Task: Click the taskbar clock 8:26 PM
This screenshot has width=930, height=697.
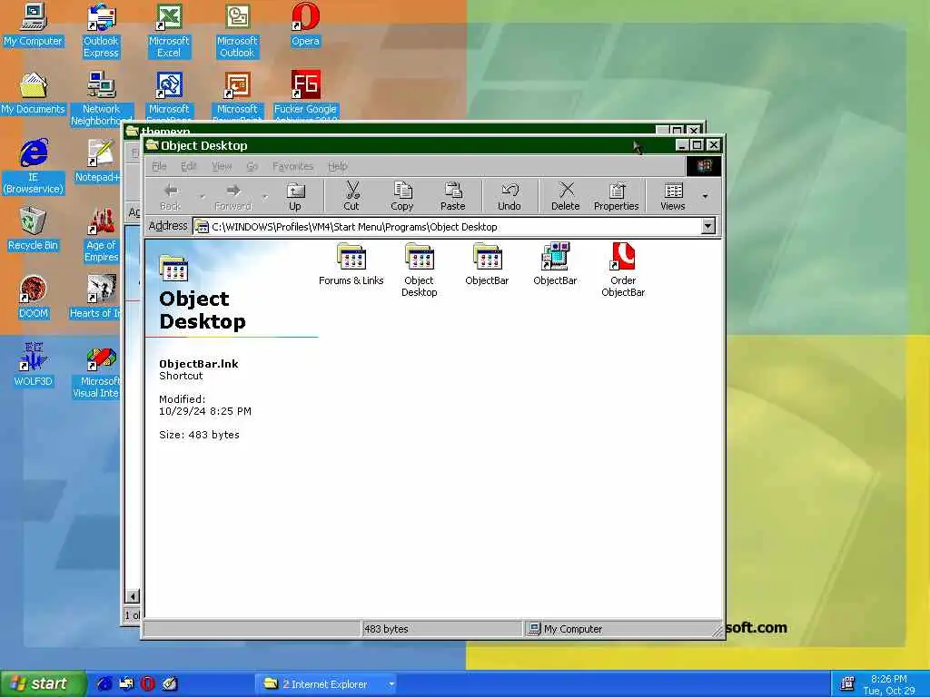Action: [x=888, y=679]
